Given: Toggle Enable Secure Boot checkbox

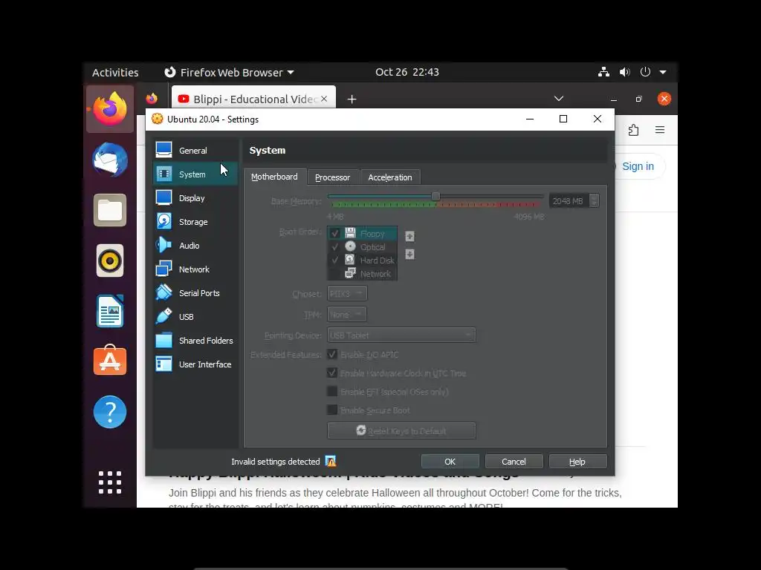Looking at the screenshot, I should point(332,410).
